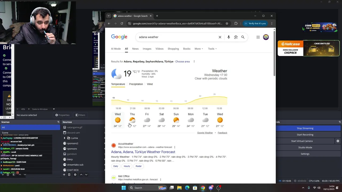The image size is (342, 192).
Task: Open new tab with plus button
Action: 157,16
